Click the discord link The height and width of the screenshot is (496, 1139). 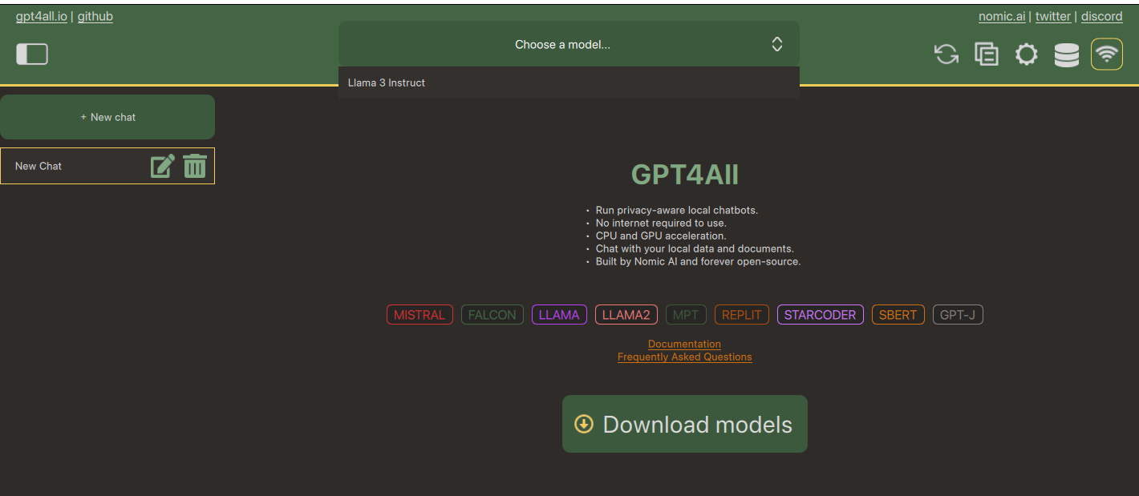coord(1101,16)
